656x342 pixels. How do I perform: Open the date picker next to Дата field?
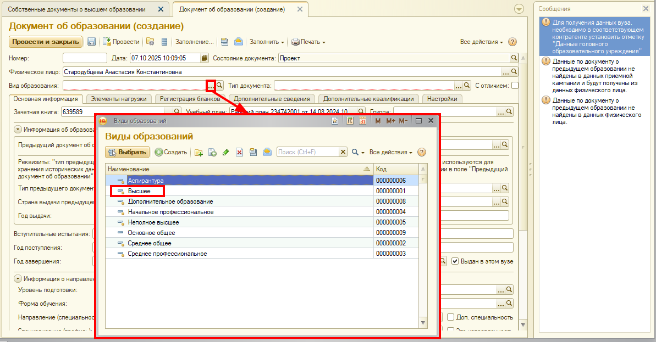click(205, 58)
